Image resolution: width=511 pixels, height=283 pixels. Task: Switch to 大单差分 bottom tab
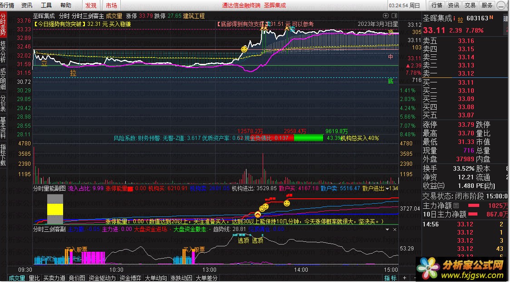(206, 278)
